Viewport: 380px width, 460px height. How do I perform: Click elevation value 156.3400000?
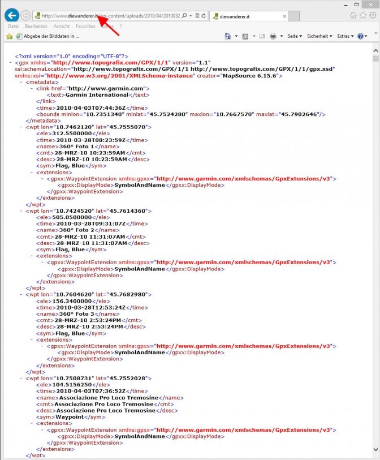click(72, 301)
